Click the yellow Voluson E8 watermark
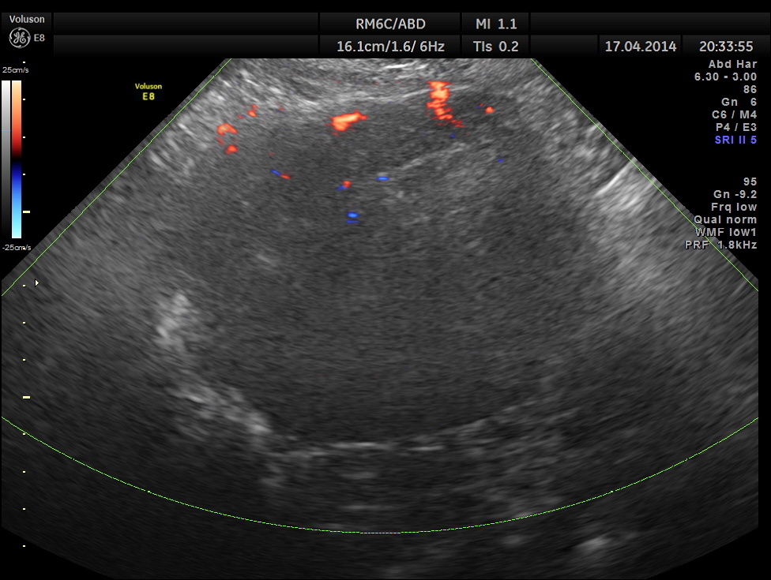 [148, 91]
